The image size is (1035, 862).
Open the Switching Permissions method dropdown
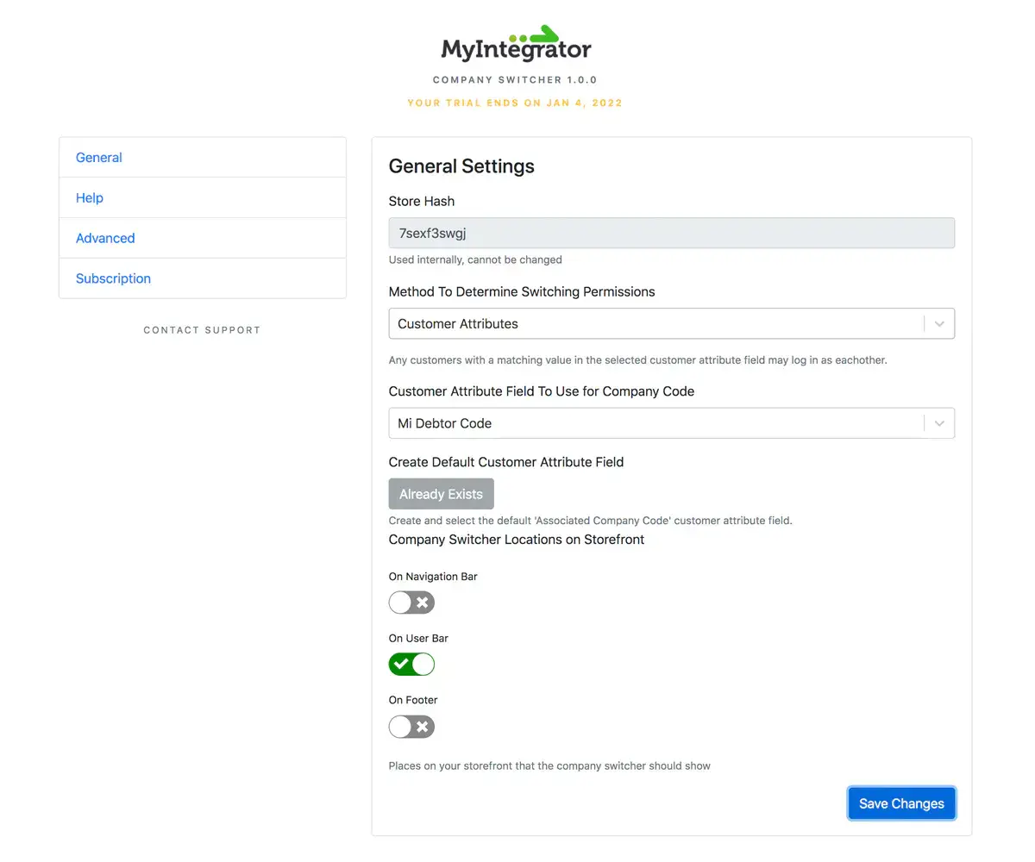click(671, 323)
